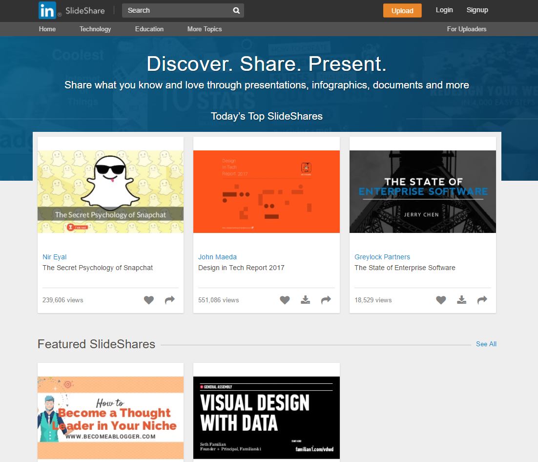This screenshot has height=462, width=538.
Task: Open the Home menu item
Action: click(x=47, y=29)
